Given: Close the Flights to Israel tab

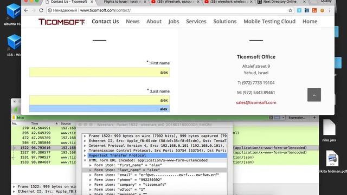Looking at the screenshot, I should (145, 2).
